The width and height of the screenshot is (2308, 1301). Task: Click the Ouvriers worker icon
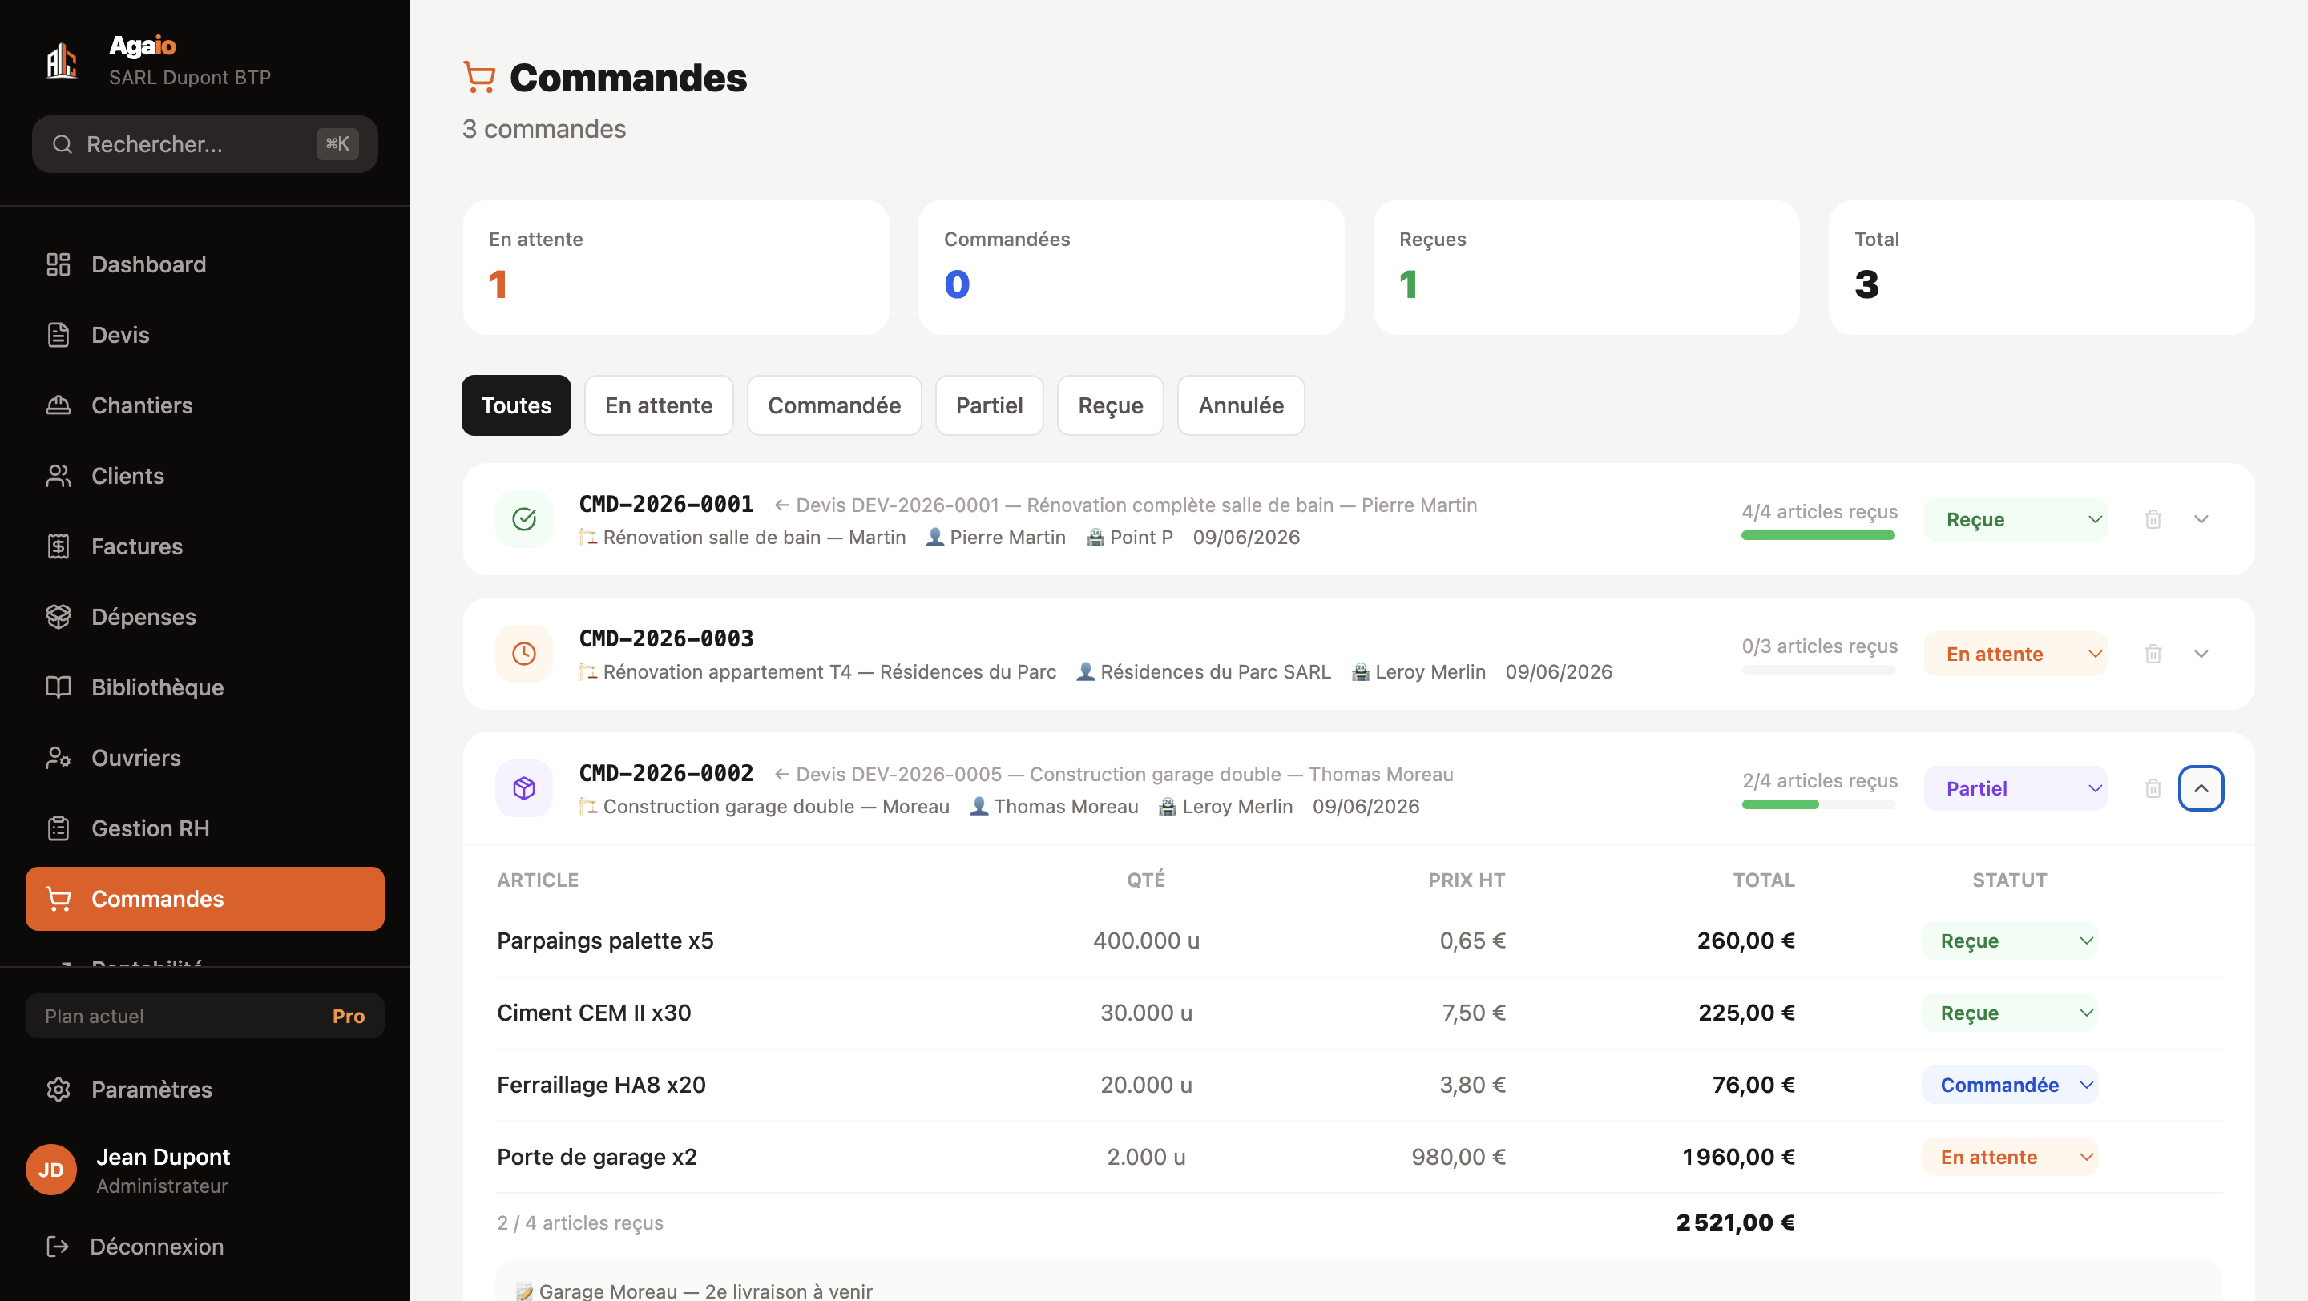[x=59, y=759]
